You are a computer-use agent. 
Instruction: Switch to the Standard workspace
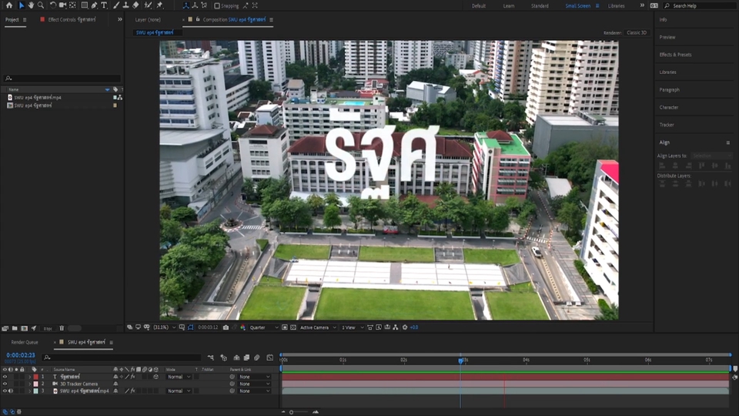(540, 5)
